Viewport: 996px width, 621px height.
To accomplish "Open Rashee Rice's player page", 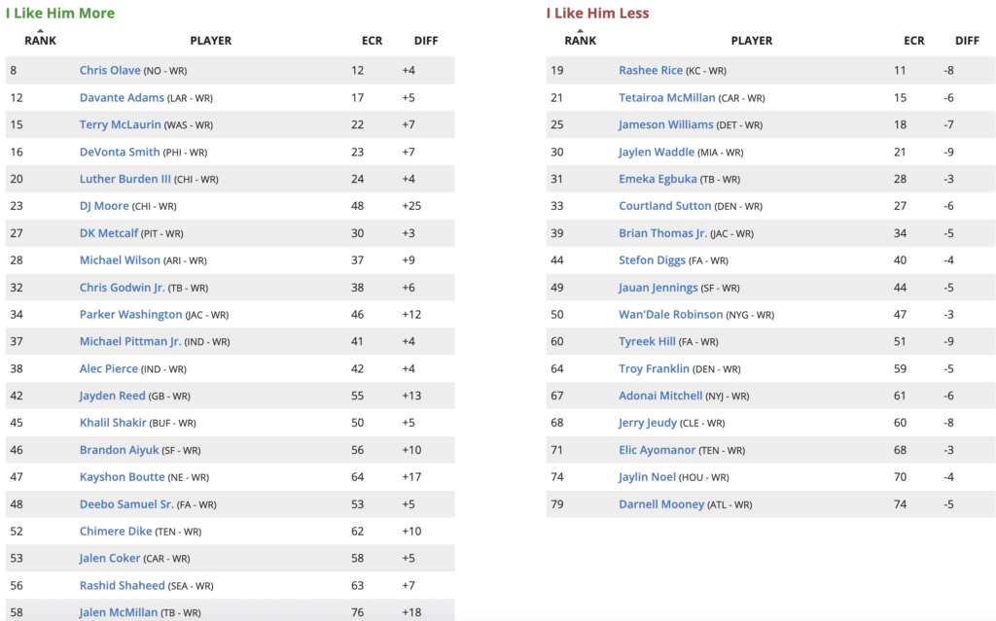I will click(651, 71).
